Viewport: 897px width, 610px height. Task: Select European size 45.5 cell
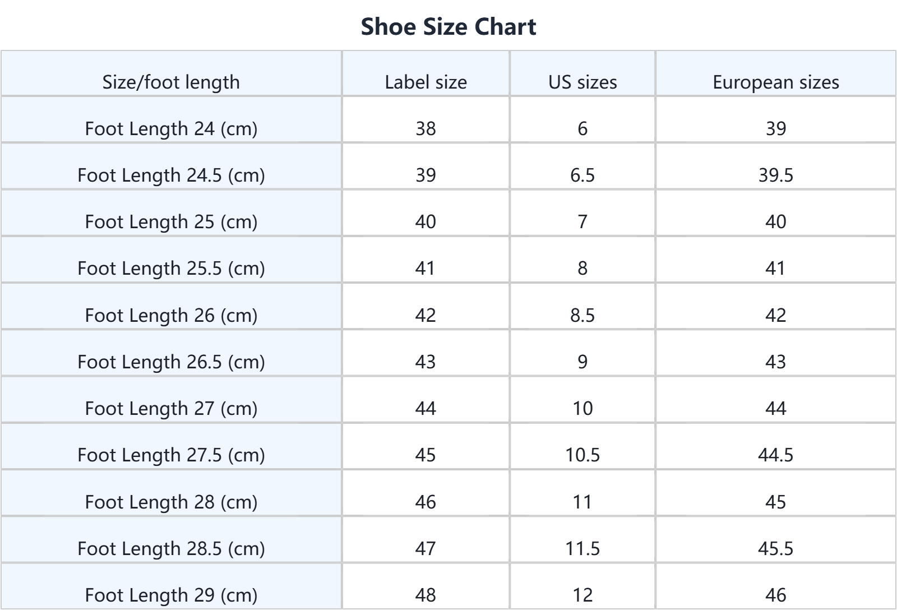click(775, 548)
